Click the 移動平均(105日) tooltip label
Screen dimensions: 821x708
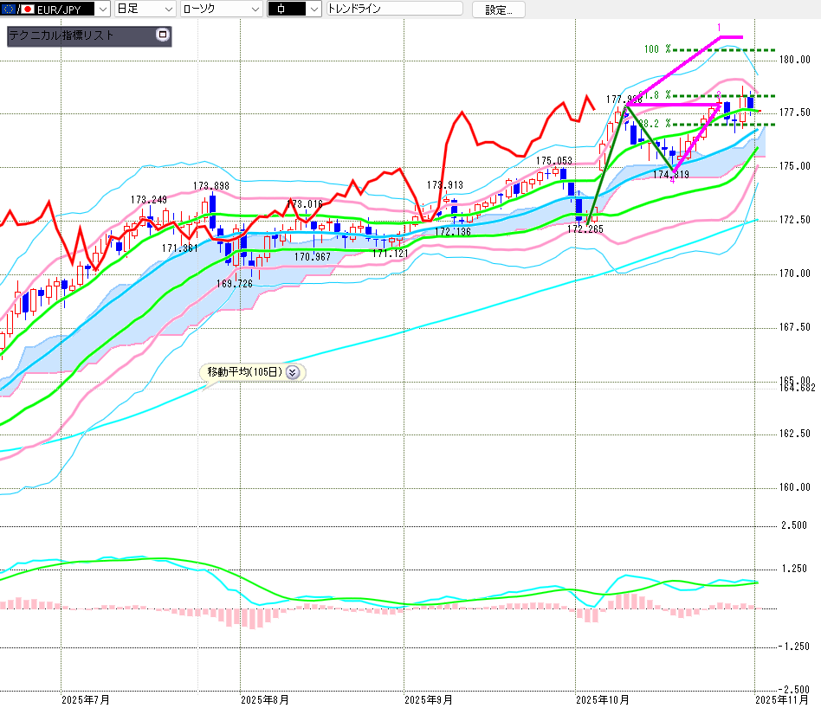pos(244,372)
